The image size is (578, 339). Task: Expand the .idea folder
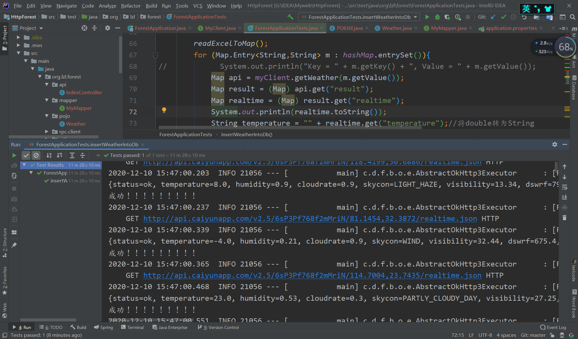point(18,37)
